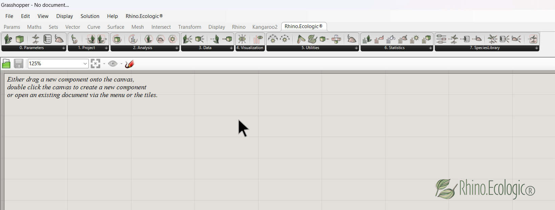Image resolution: width=555 pixels, height=210 pixels.
Task: Choose the arrow-to-plant icon in SpeciesLibrary panel
Action: tap(453, 39)
